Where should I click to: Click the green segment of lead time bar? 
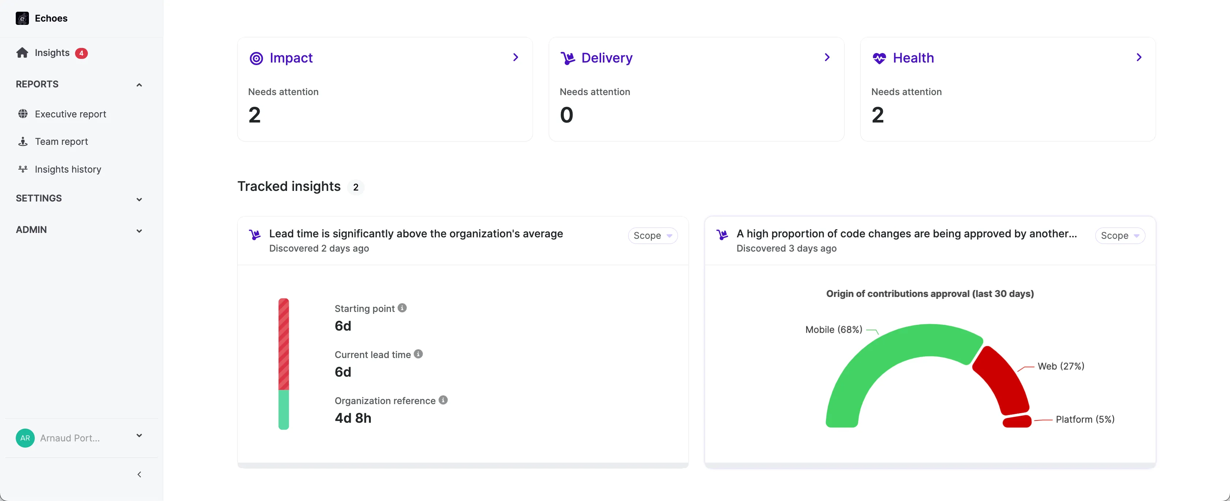pyautogui.click(x=284, y=409)
